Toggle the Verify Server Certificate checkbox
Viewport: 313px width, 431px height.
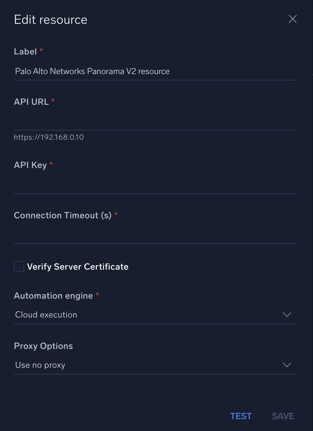(19, 266)
